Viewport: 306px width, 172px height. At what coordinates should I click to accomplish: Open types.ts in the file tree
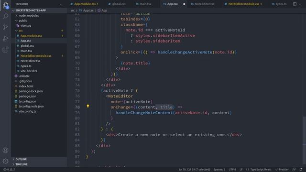pos(39,66)
